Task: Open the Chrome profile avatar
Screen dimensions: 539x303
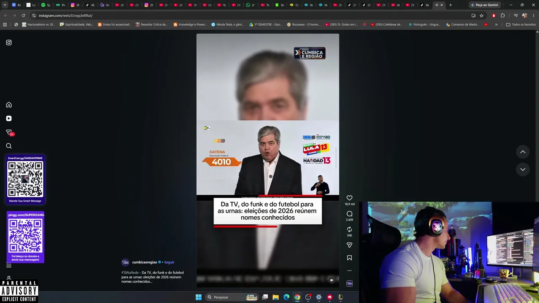Action: [524, 16]
